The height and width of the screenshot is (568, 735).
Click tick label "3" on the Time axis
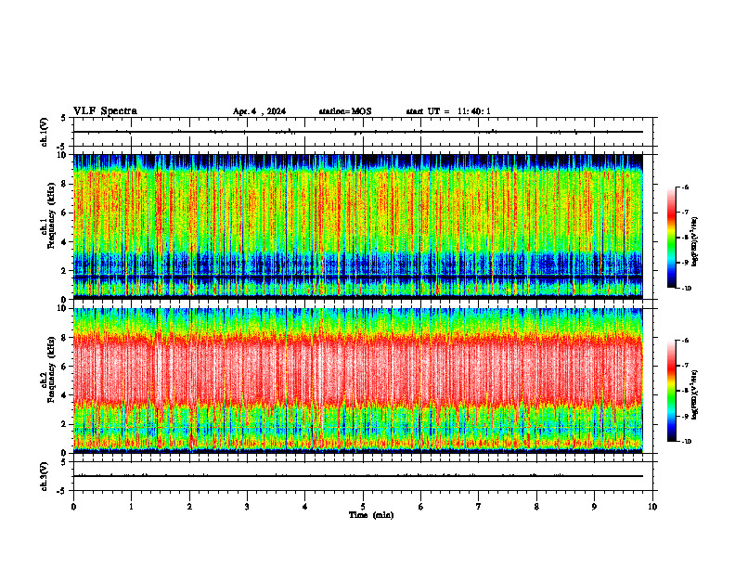(247, 507)
